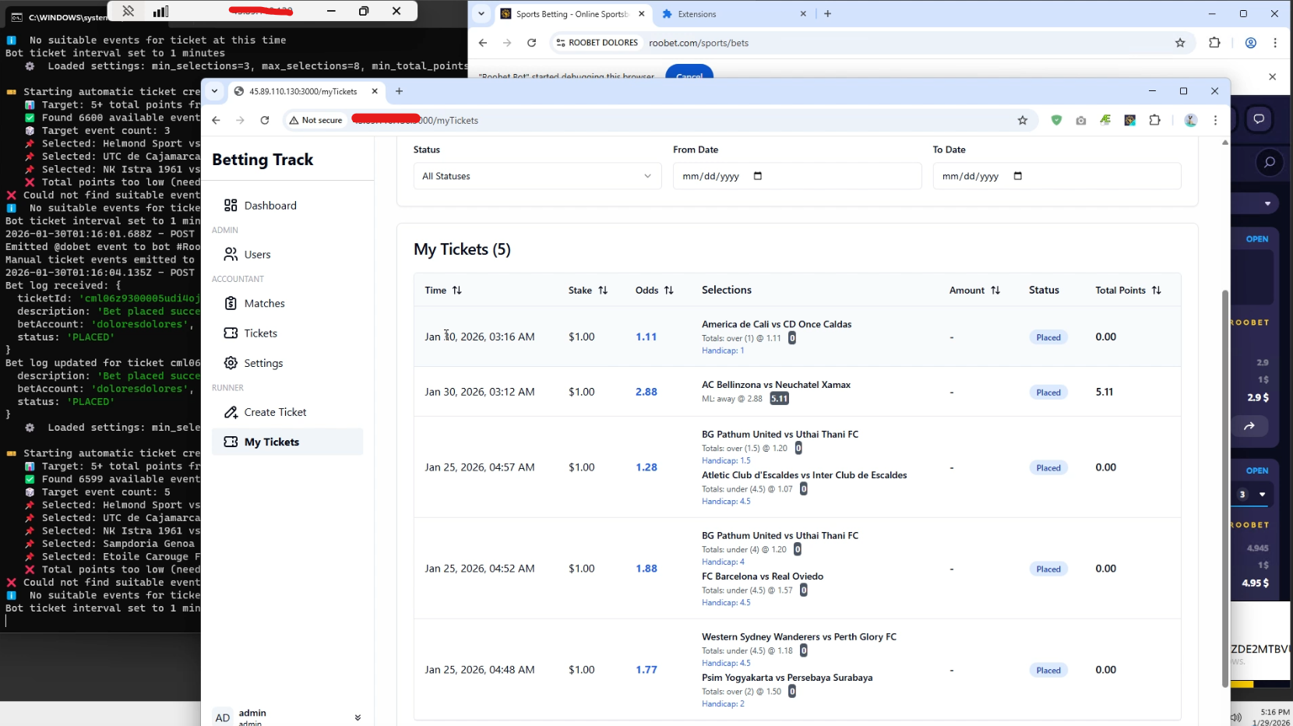Open the From Date calendar picker
The height and width of the screenshot is (726, 1293).
(758, 176)
